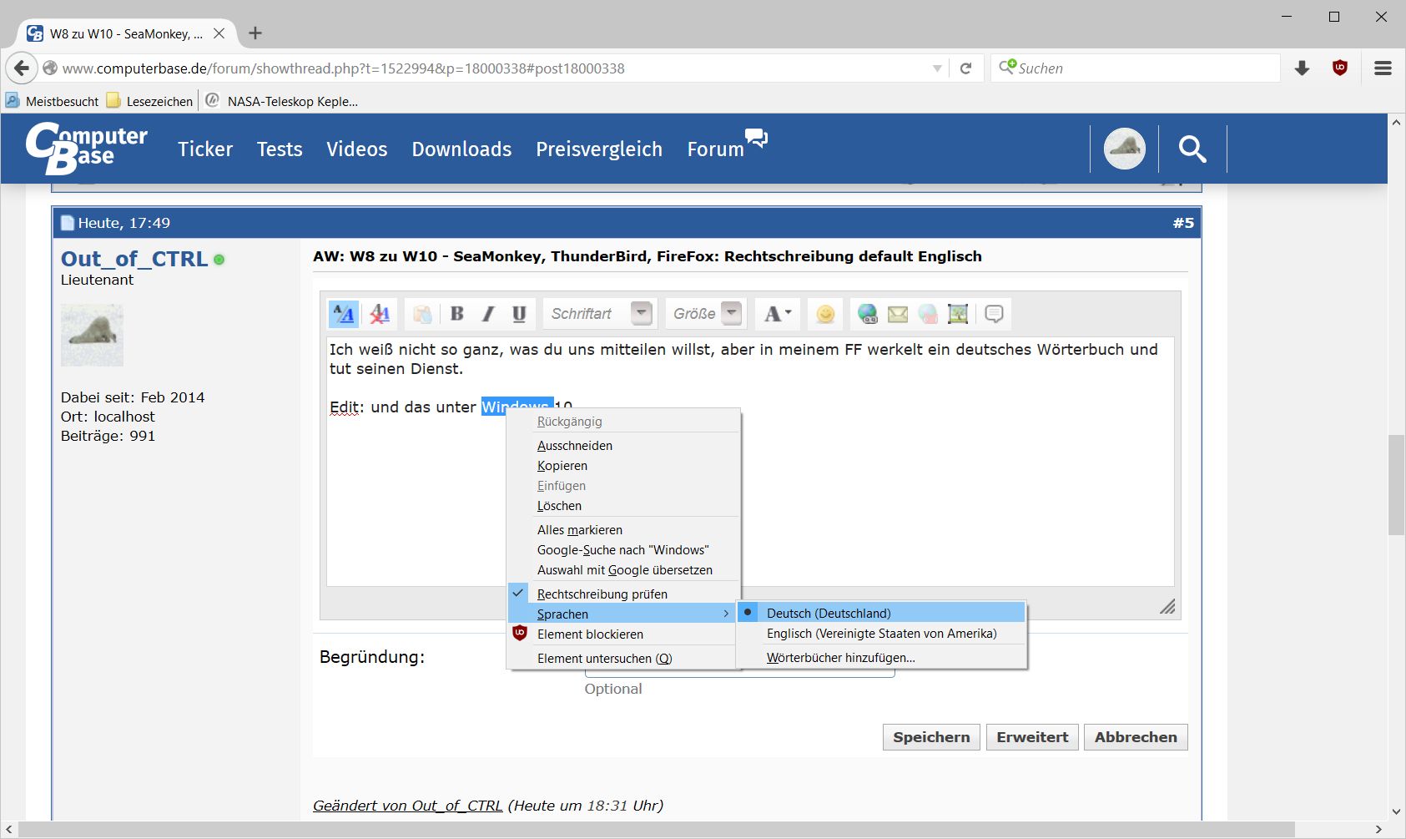Open the Tests navigation link
Screen dimensions: 1406x839
[280, 149]
